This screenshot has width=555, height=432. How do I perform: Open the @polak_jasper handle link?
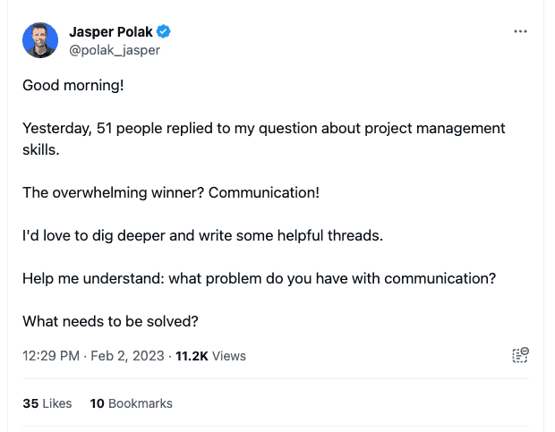pyautogui.click(x=115, y=50)
